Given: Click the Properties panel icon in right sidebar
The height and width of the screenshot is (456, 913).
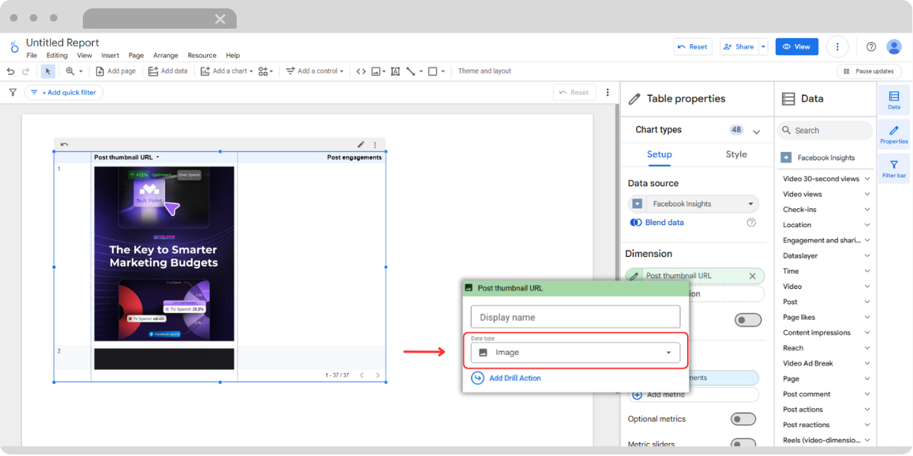Looking at the screenshot, I should coord(893,135).
